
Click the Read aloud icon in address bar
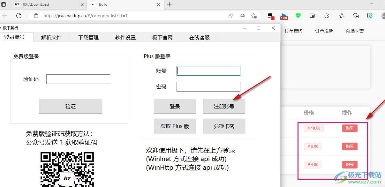[231, 16]
